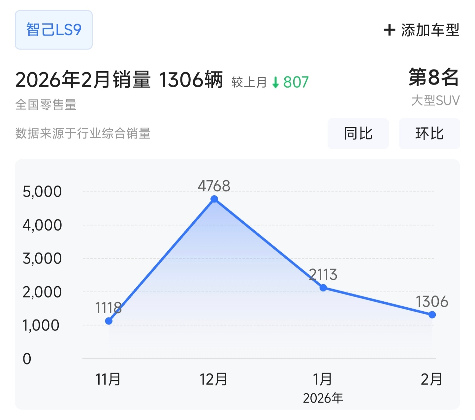The width and height of the screenshot is (475, 420).
Task: Click the 5,000 y-axis label
Action: [x=42, y=192]
